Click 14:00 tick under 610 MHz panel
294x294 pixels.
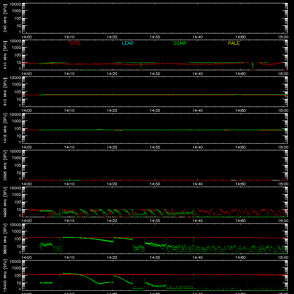(x=26, y=111)
